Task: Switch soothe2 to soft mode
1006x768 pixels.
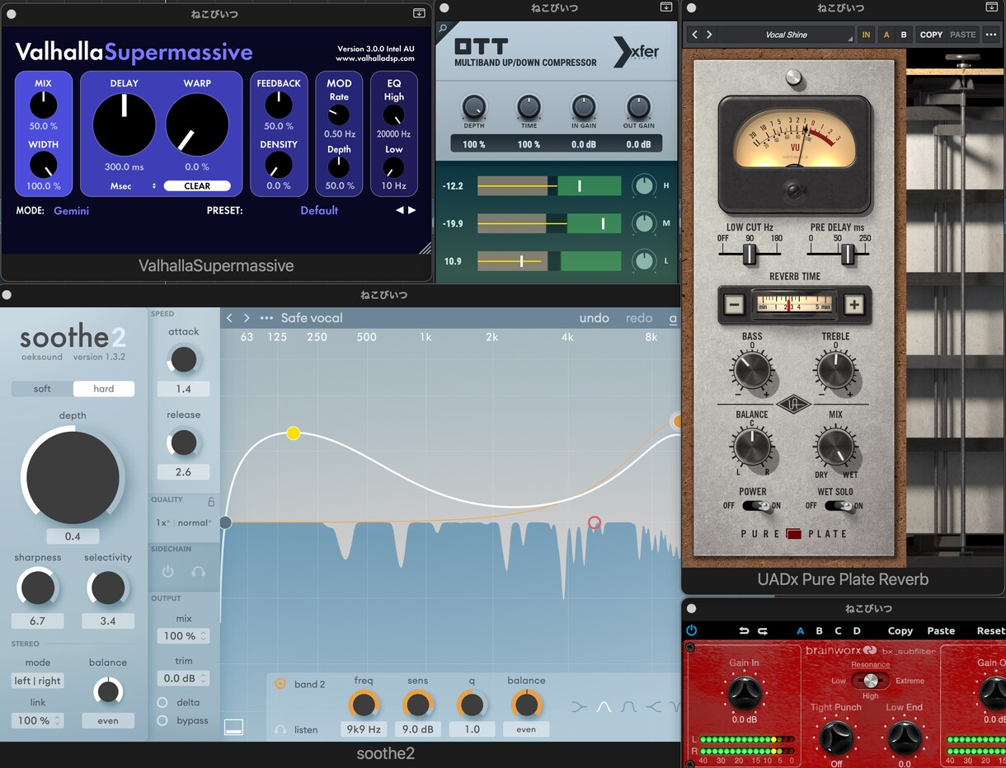Action: (x=42, y=389)
